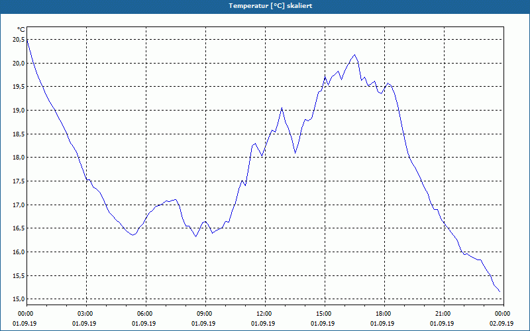Select the 19,0 y-axis value

(19, 111)
